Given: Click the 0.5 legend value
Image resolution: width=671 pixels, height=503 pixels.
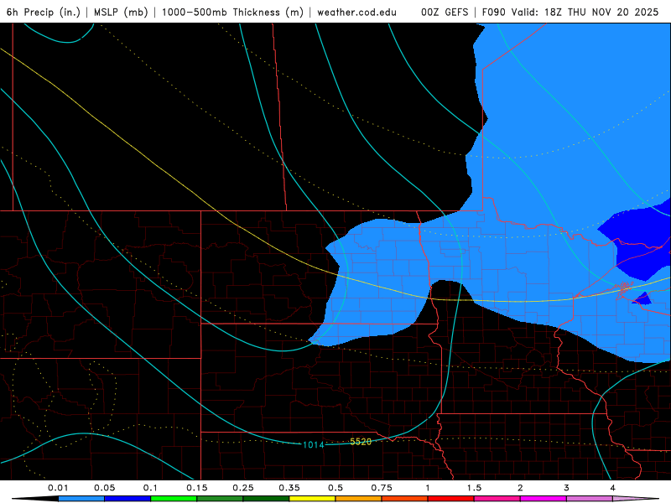Looking at the screenshot, I should 335,488.
